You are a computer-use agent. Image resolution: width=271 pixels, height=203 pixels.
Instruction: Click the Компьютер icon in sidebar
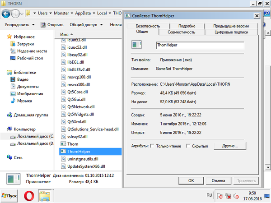[x=9, y=129]
